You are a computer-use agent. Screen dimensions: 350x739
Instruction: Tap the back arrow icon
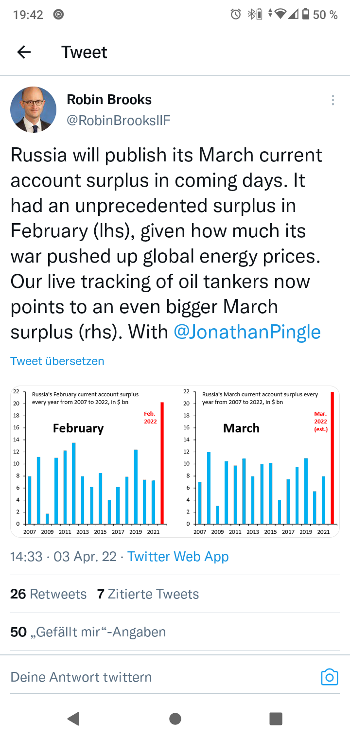tap(24, 52)
